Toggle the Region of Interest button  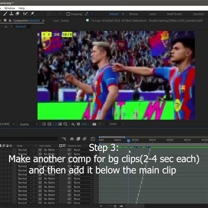60,124
